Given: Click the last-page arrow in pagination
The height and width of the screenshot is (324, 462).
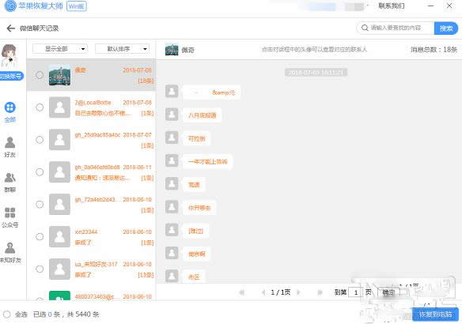Looking at the screenshot, I should coord(320,292).
